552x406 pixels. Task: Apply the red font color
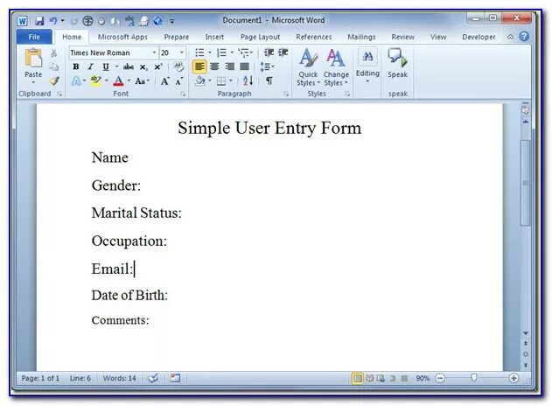119,81
